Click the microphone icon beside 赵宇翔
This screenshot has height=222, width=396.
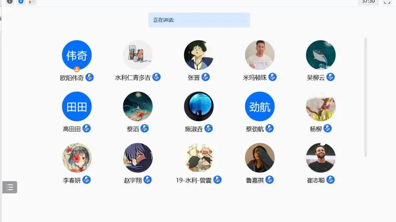[147, 180]
